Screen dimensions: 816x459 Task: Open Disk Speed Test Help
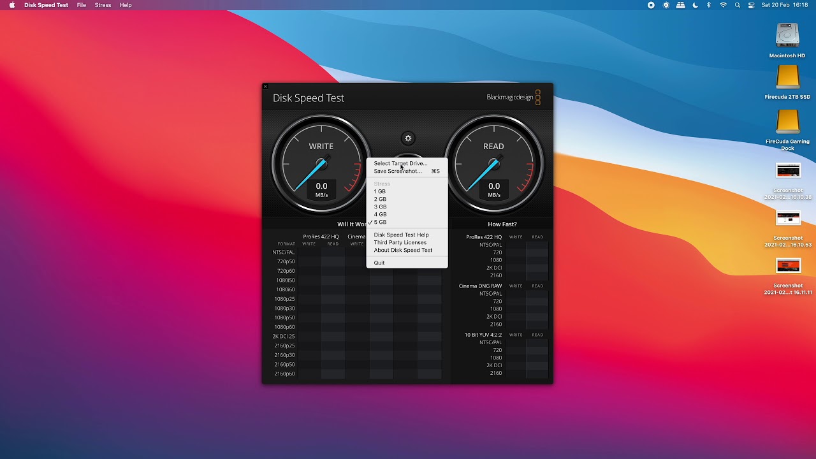coord(407,235)
